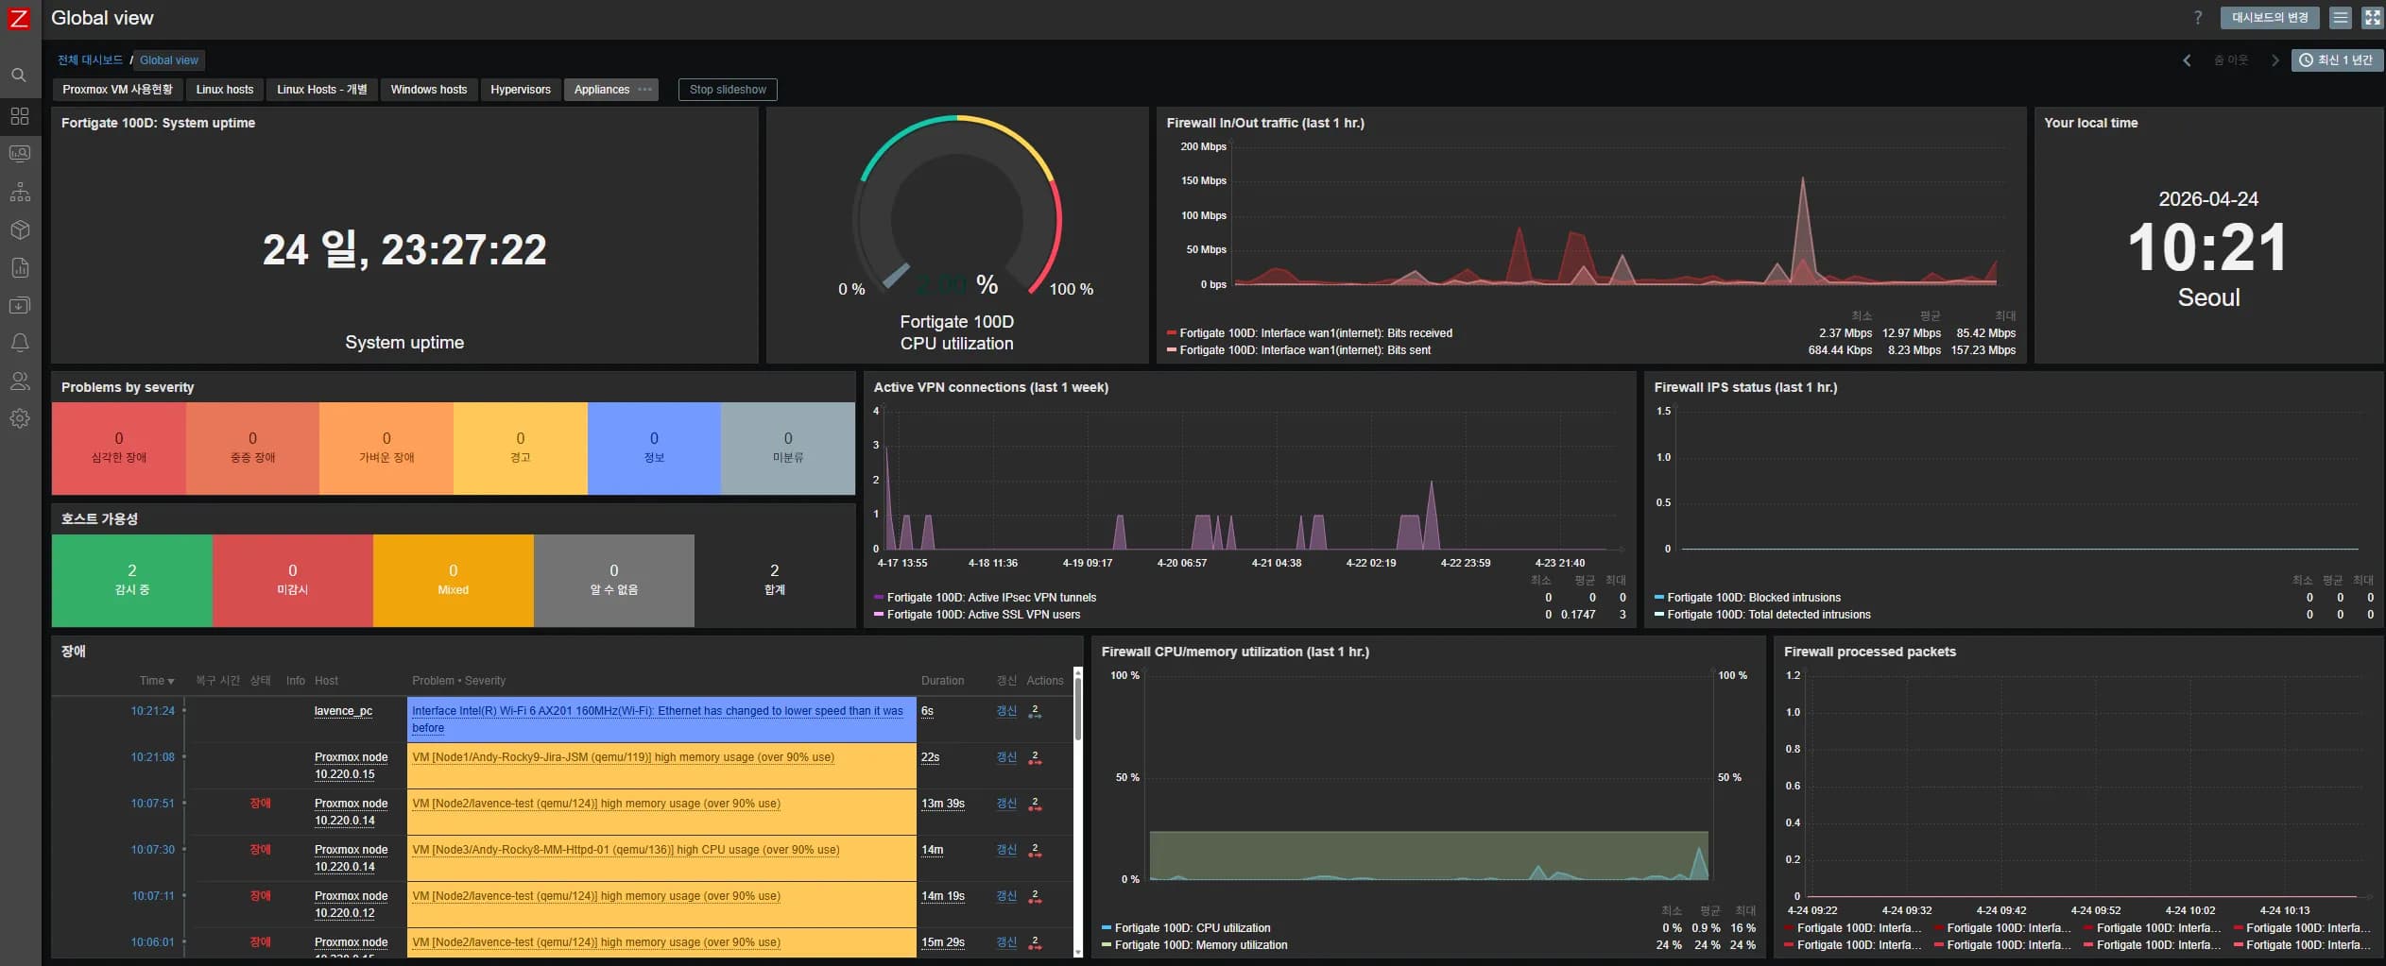Switch to the Linux hosts tab
The image size is (2386, 966).
[x=225, y=90]
